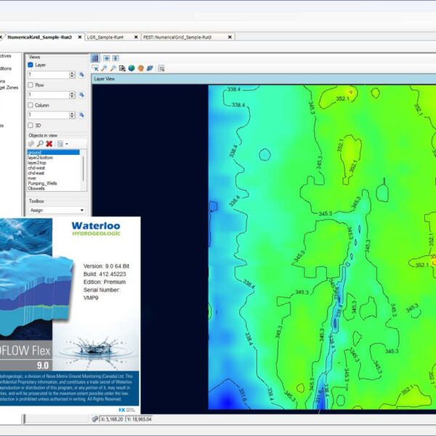
Task: Click the red X remove object icon
Action: point(49,144)
